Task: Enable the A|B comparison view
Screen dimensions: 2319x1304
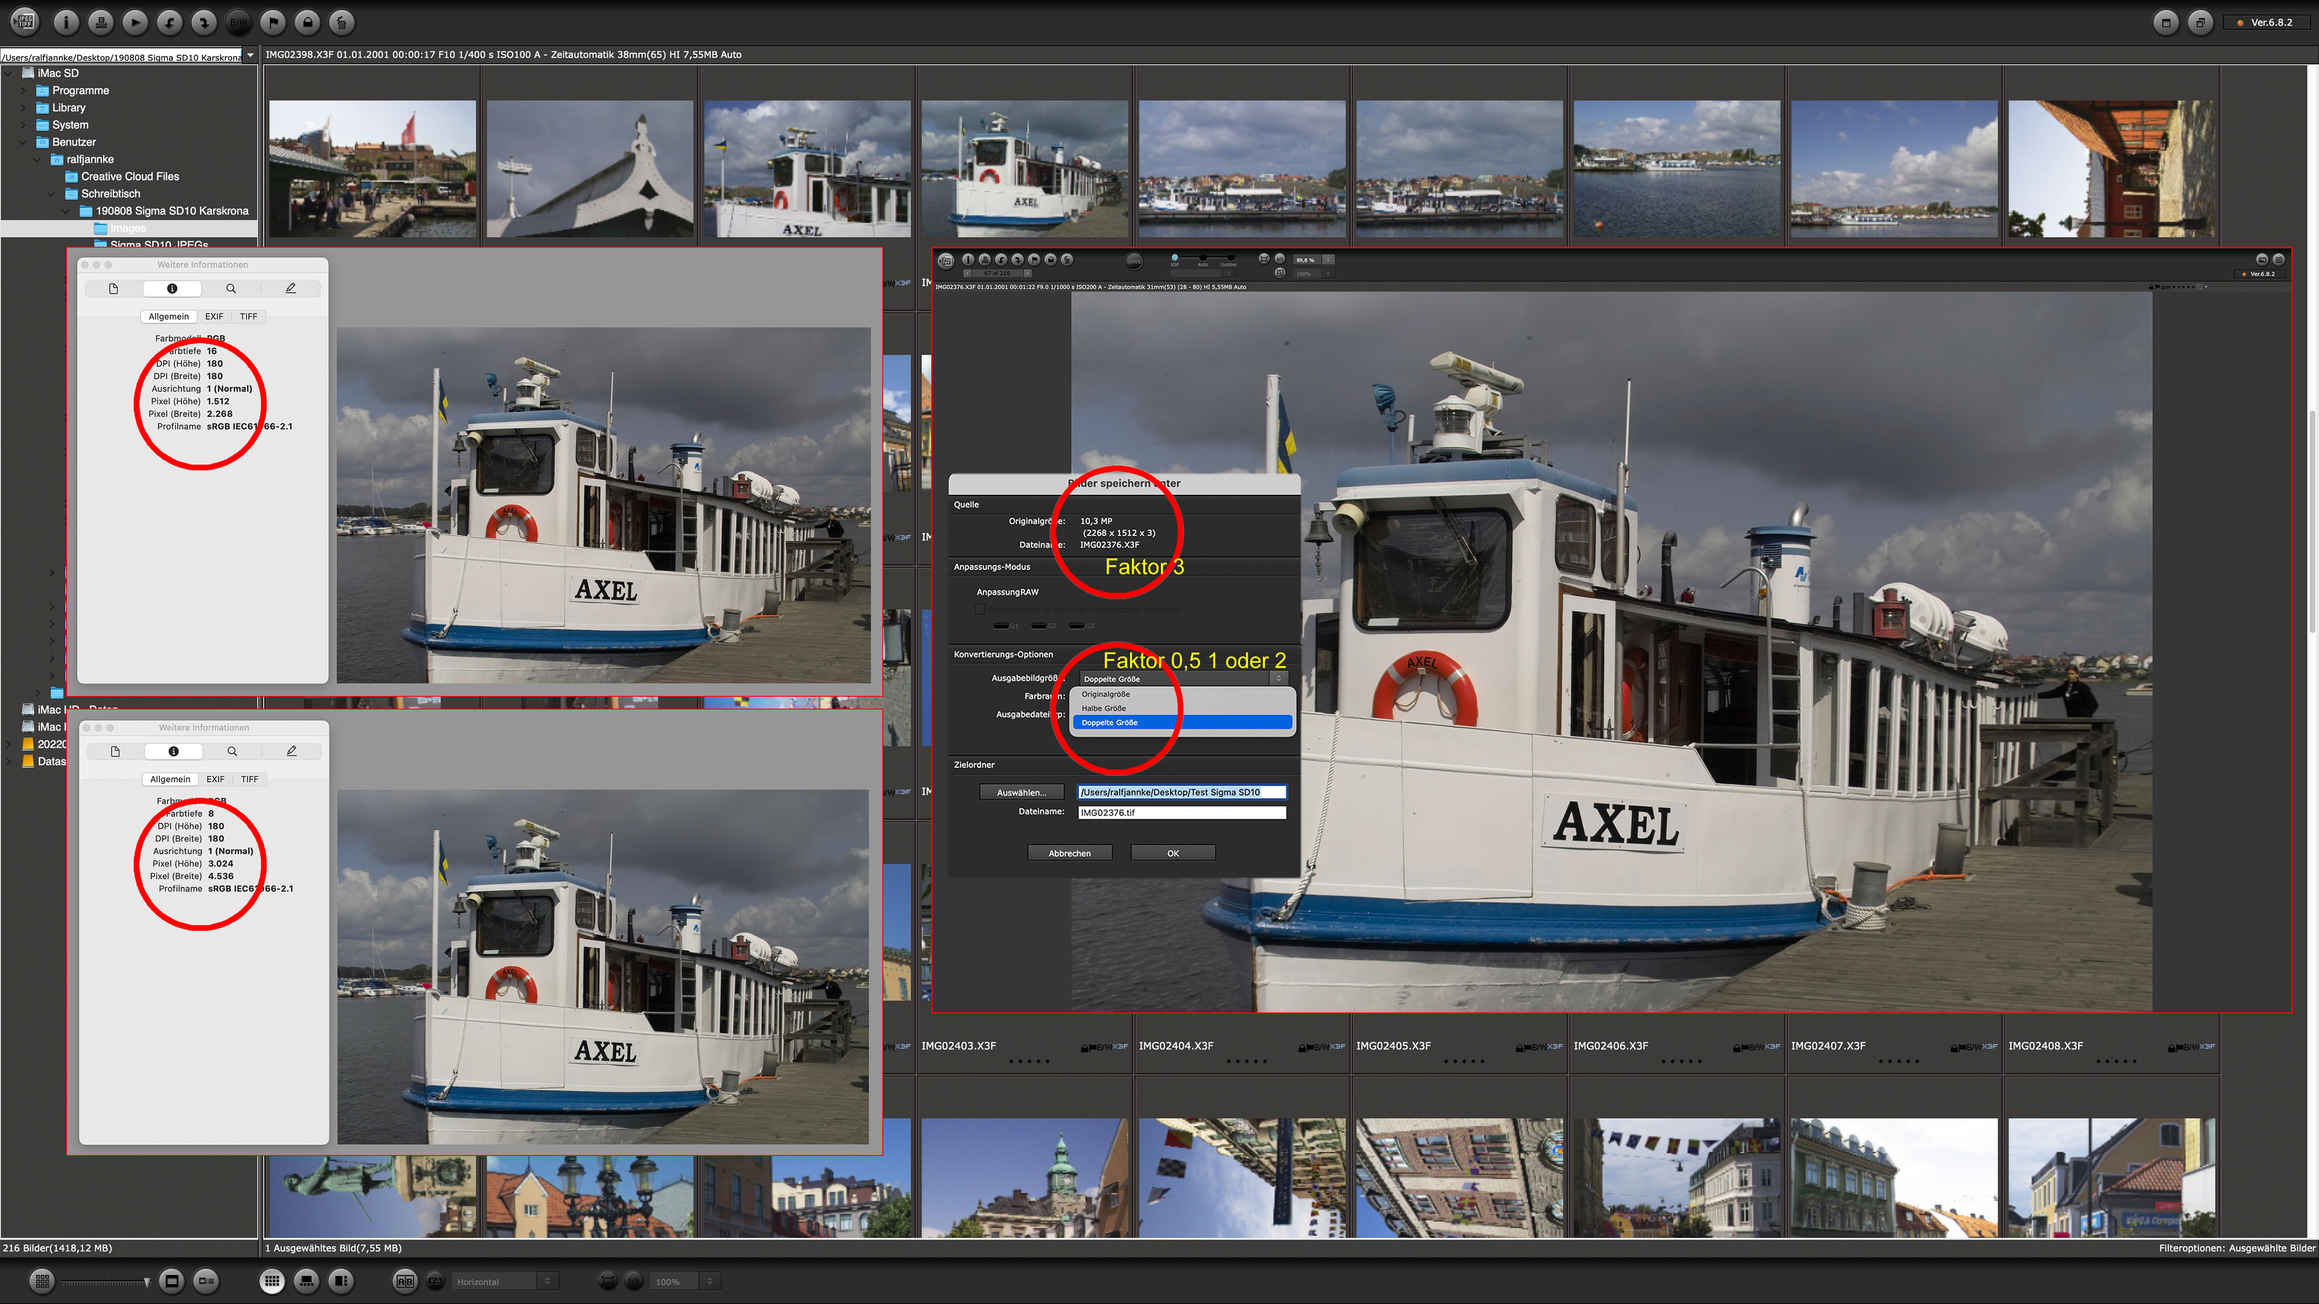Action: (405, 1281)
